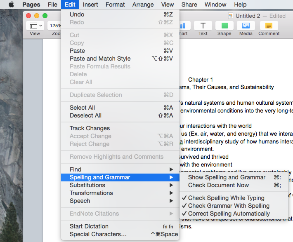Open the Media browser icon

pyautogui.click(x=246, y=26)
